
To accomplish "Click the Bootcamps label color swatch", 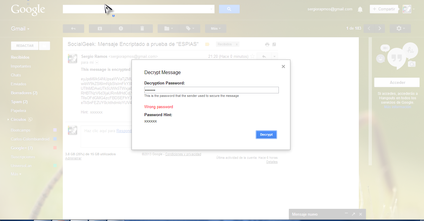I will 55,130.
